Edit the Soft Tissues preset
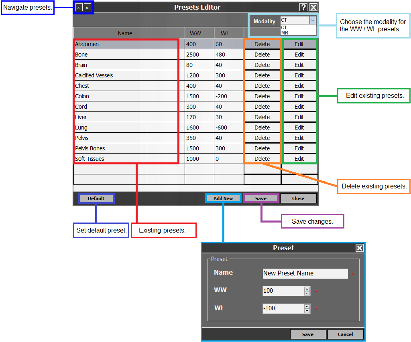The width and height of the screenshot is (411, 342). (299, 159)
